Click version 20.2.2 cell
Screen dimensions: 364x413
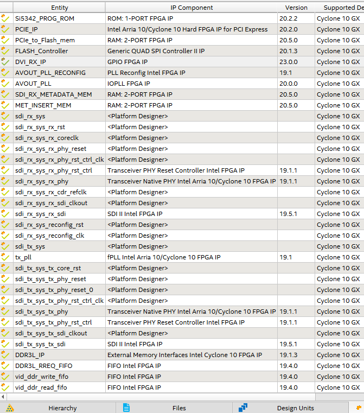click(x=296, y=18)
